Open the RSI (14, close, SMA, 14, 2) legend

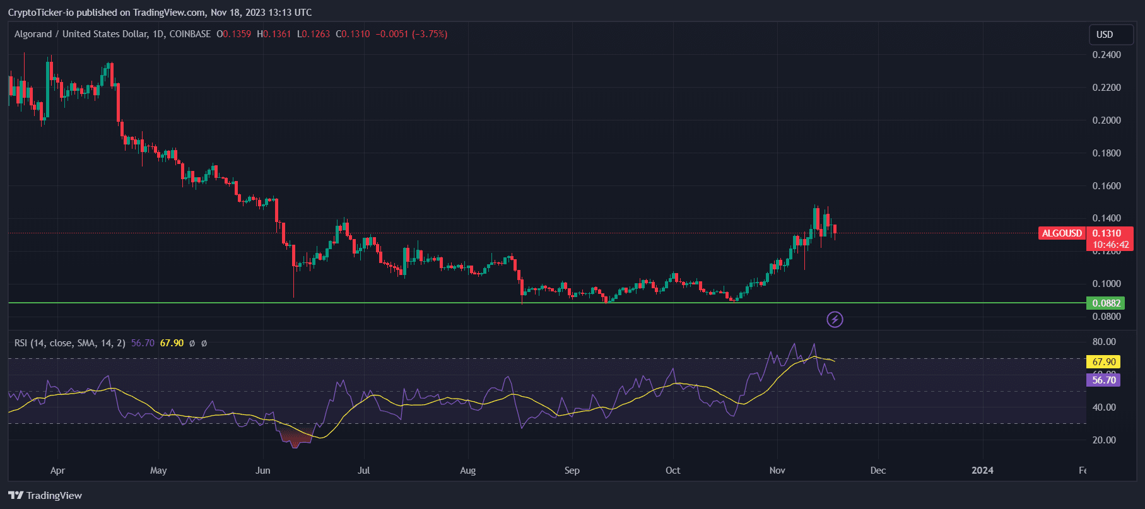(x=69, y=343)
